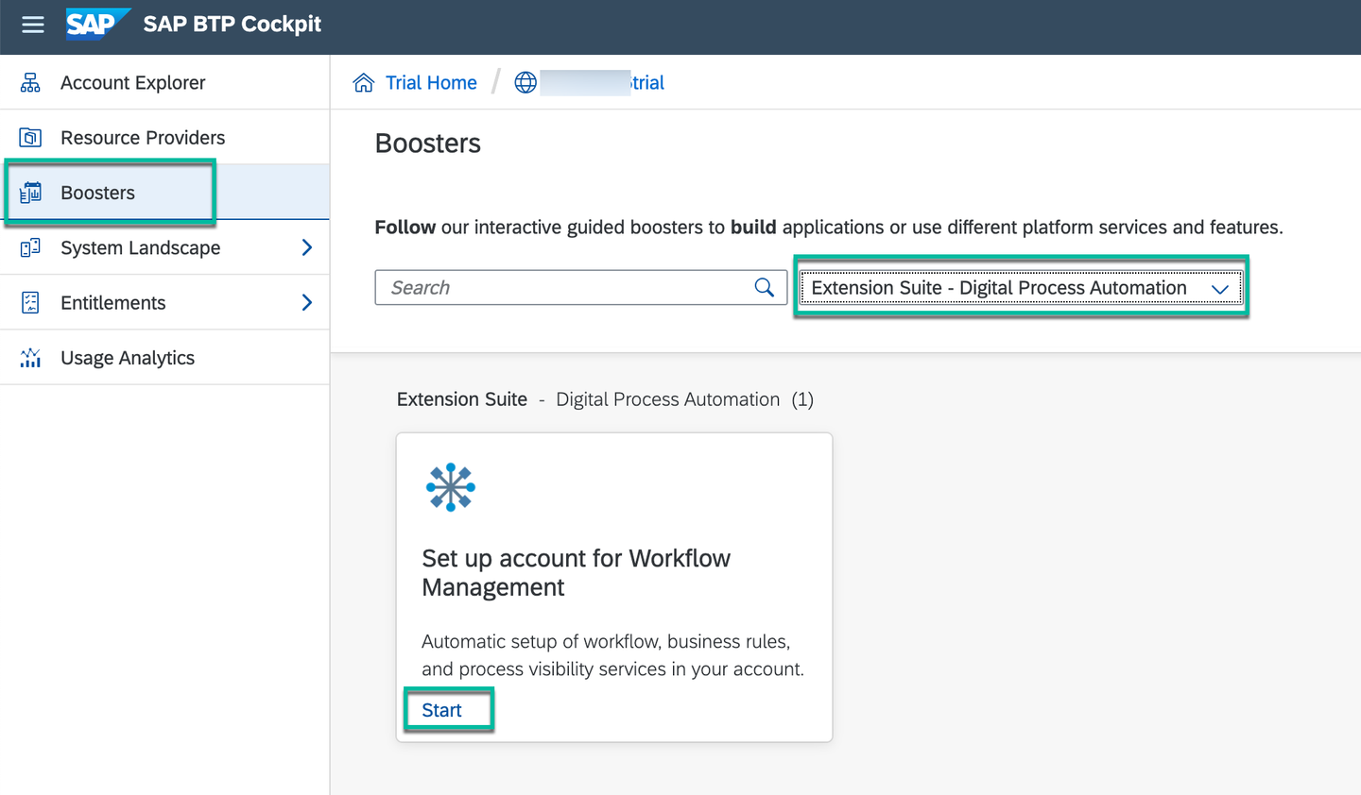The width and height of the screenshot is (1361, 795).
Task: Click the Extension Suite section heading
Action: click(x=605, y=399)
